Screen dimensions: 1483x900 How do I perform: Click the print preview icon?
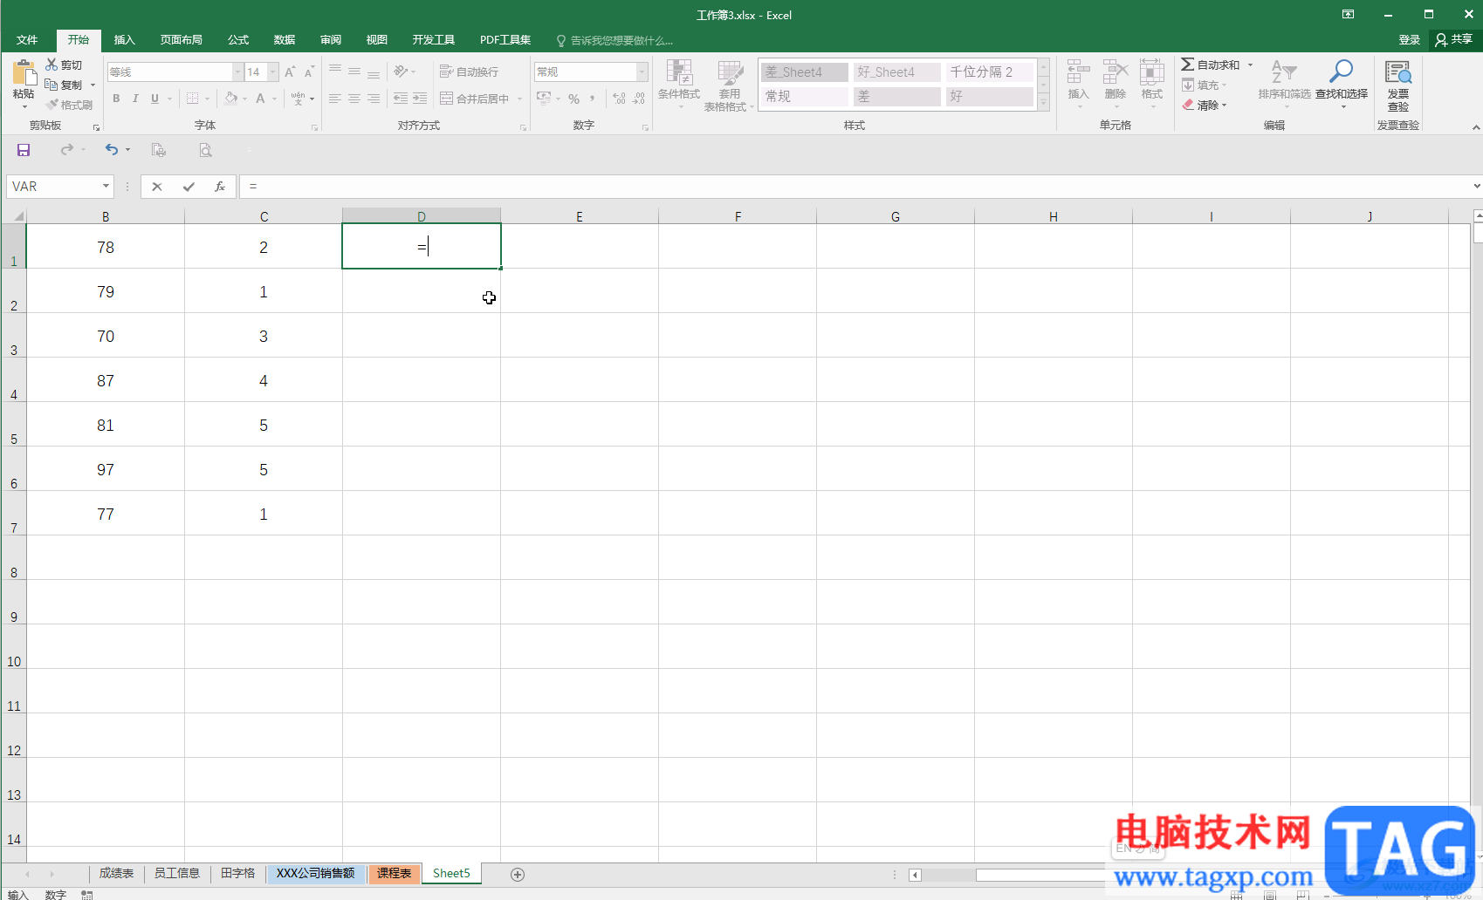(205, 150)
